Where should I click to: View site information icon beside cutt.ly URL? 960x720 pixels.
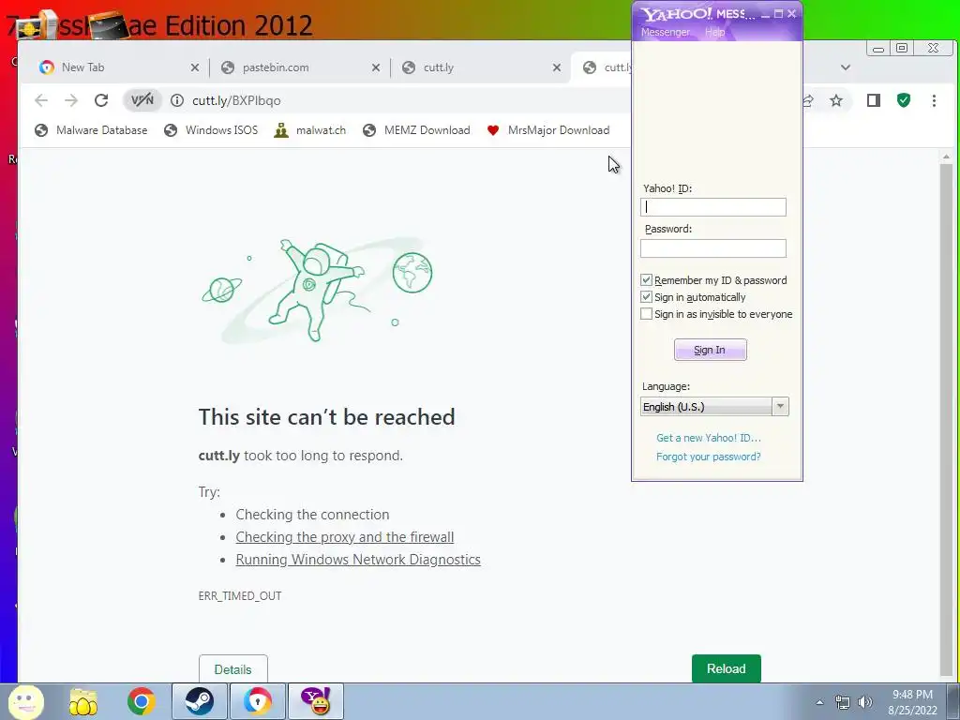click(177, 100)
